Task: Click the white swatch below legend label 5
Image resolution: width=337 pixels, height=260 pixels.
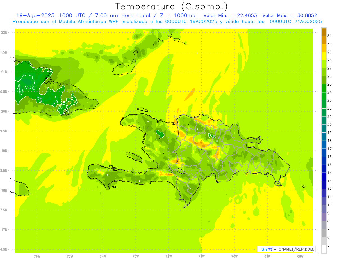Action: click(324, 249)
